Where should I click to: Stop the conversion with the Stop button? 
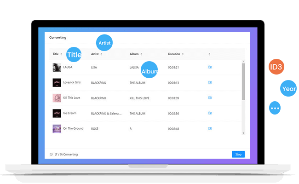(238, 154)
